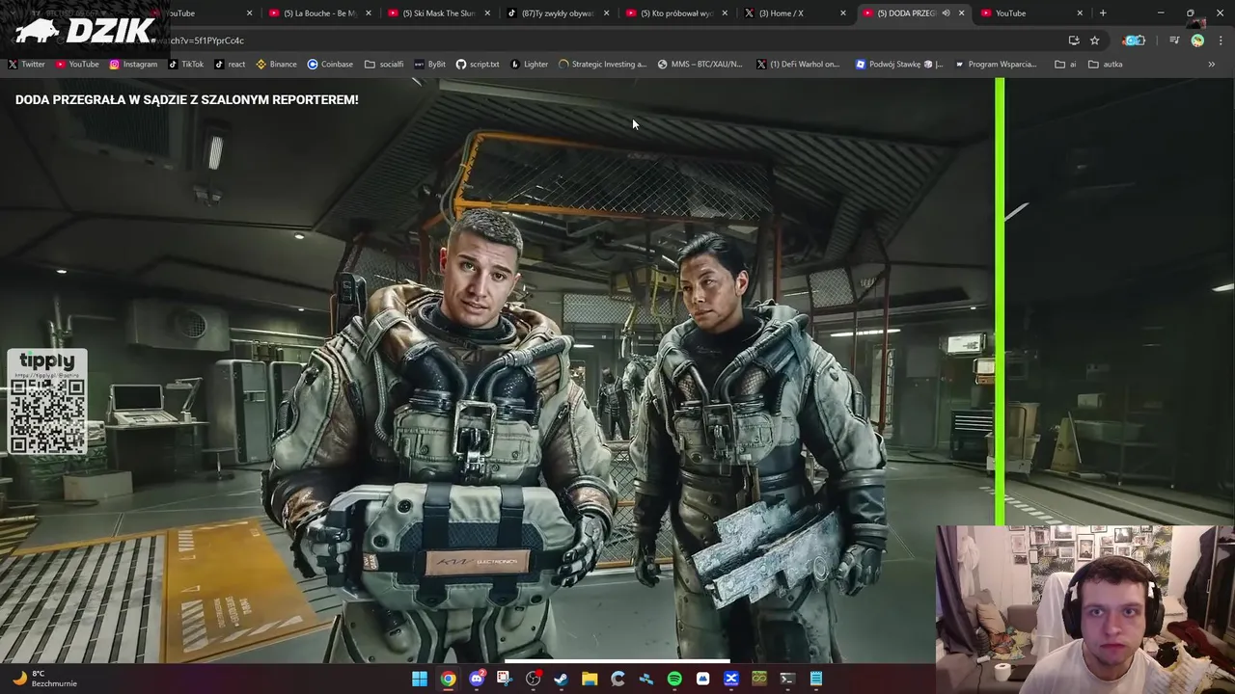1235x694 pixels.
Task: Open the Chrome three-dot menu
Action: (x=1221, y=40)
